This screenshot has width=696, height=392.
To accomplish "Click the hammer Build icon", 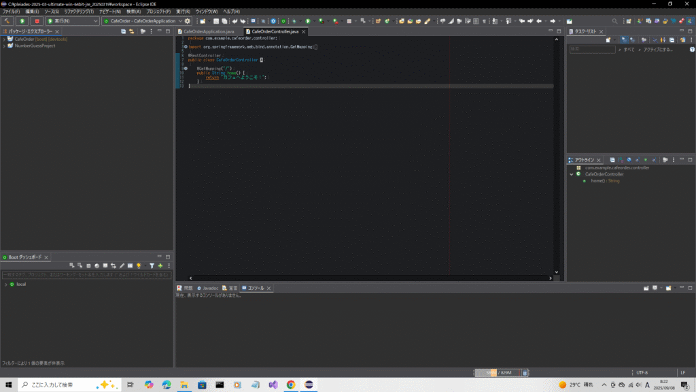I will [x=7, y=21].
